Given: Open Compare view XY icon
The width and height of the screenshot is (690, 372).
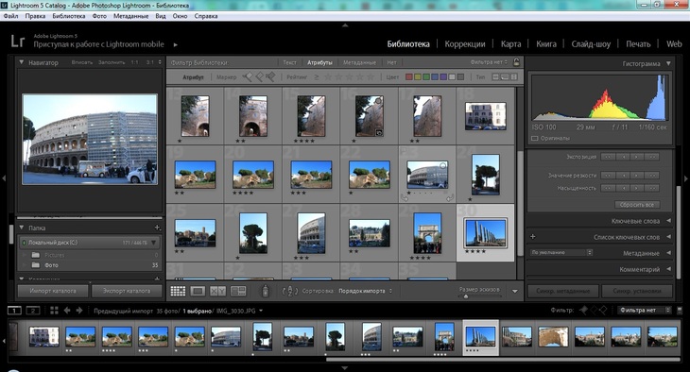Looking at the screenshot, I should (217, 291).
